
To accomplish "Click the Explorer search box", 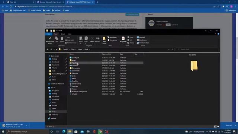I will pyautogui.click(x=197, y=50).
